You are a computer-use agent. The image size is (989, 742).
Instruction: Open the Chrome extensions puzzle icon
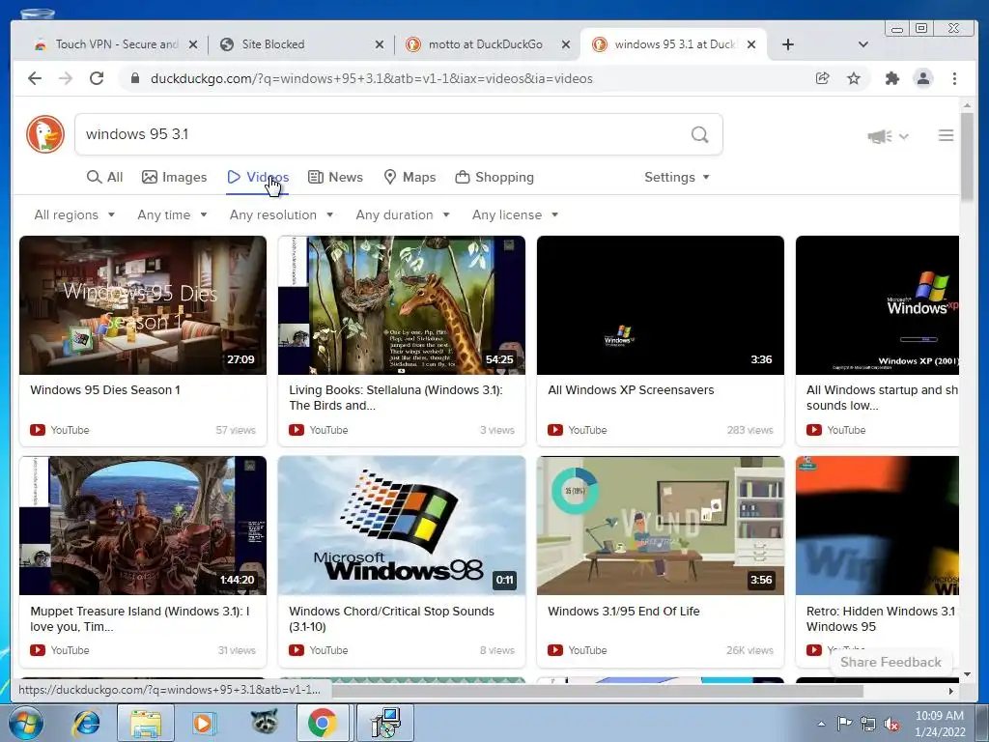click(x=891, y=78)
